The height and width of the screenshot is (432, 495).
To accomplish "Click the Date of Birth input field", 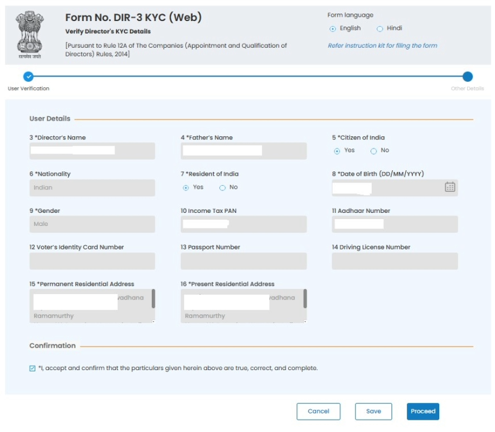I will pos(395,188).
